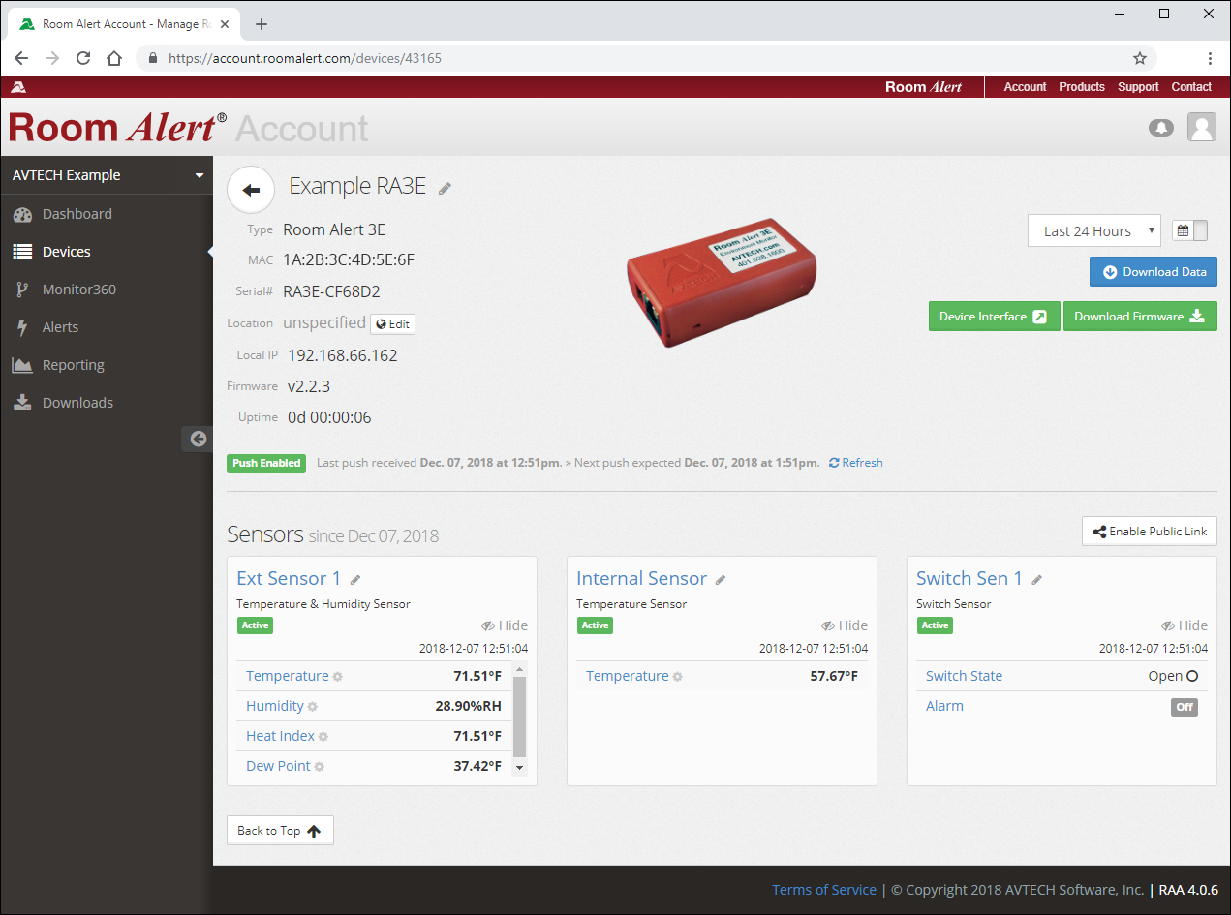This screenshot has width=1231, height=915.
Task: Bookmark this page with the star icon
Action: click(1140, 58)
